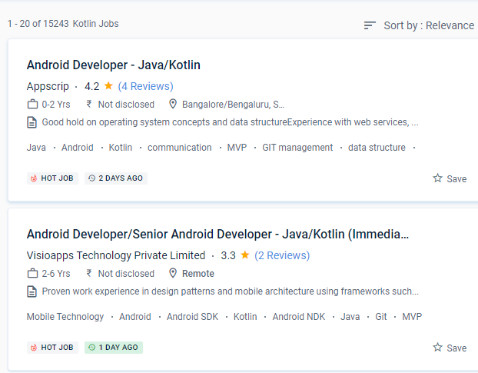Save the Visioapps Senior Android Developer job

[450, 348]
